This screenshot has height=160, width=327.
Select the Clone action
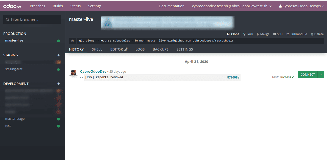(233, 34)
